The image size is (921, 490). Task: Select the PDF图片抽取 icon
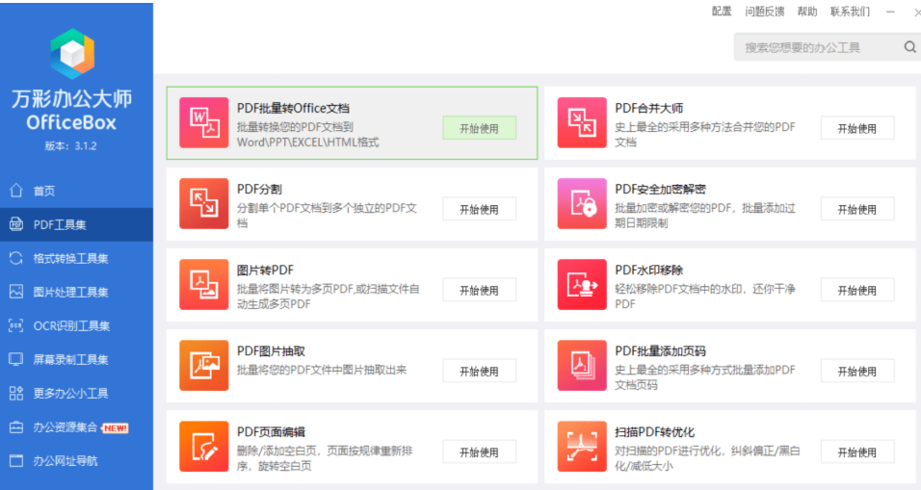pos(204,366)
